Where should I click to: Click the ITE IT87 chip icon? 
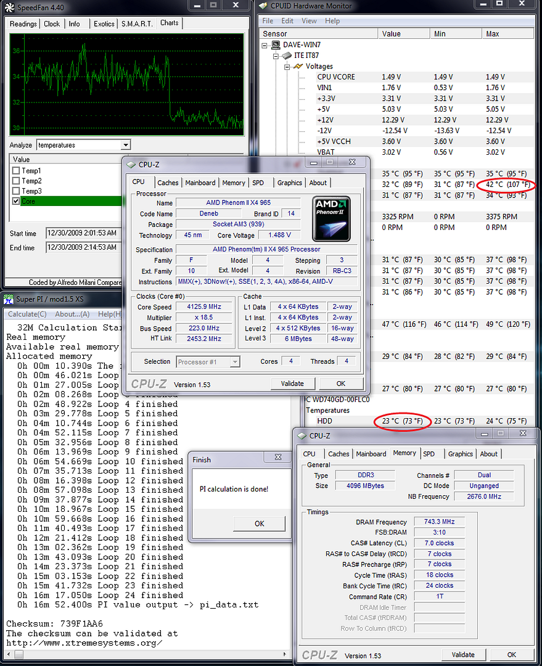[287, 55]
